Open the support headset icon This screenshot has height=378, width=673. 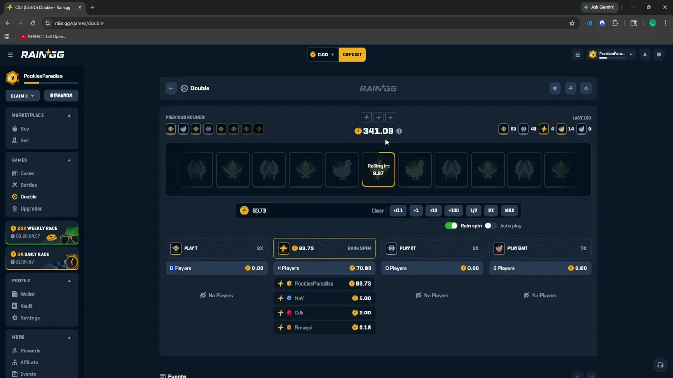660,365
